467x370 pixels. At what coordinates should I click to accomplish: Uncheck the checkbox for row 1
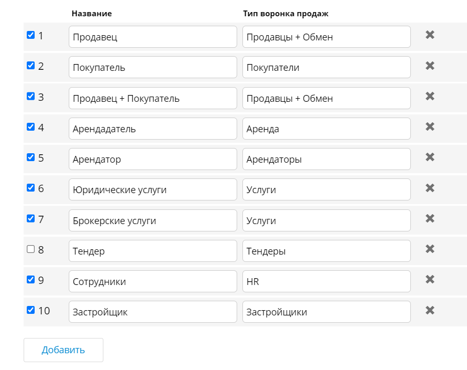click(30, 35)
